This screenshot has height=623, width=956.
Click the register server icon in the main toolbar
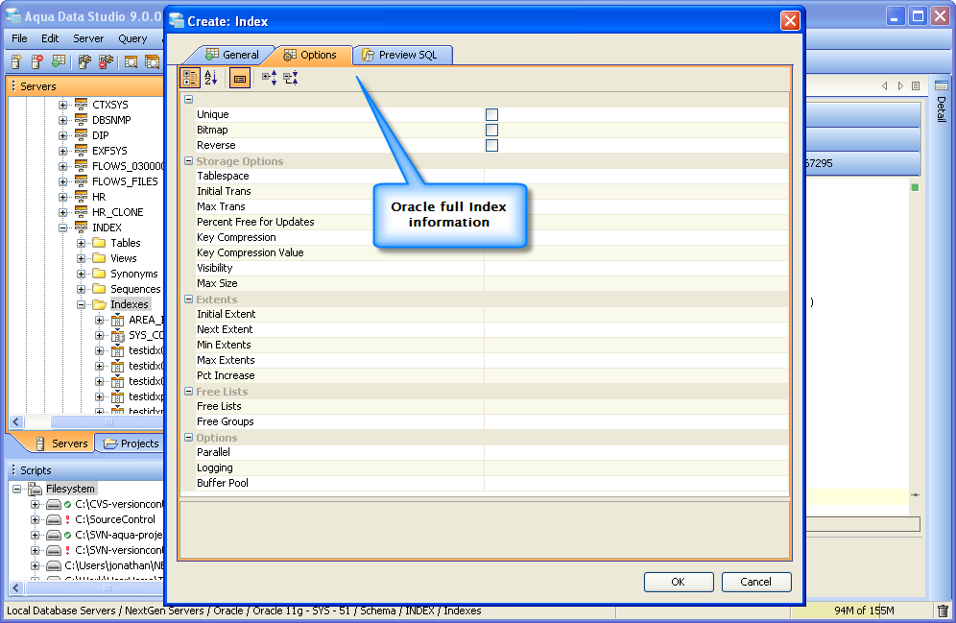(x=16, y=61)
